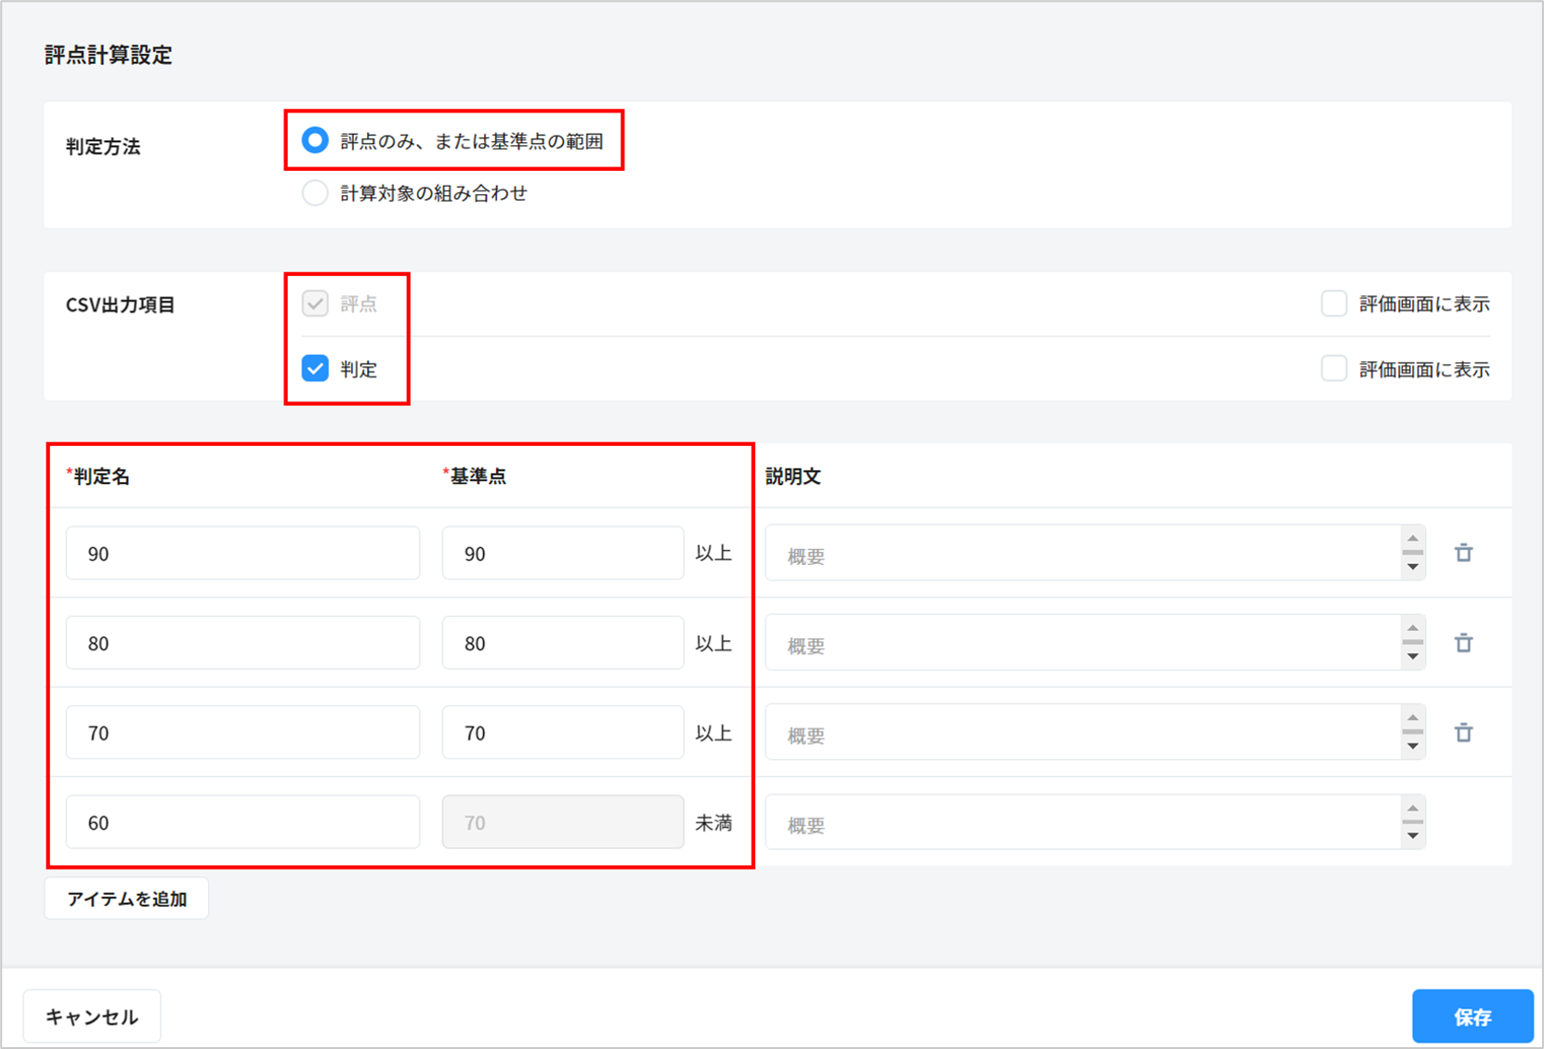Uncheck the 判定 CSV output checkbox
The image size is (1544, 1049).
point(316,369)
